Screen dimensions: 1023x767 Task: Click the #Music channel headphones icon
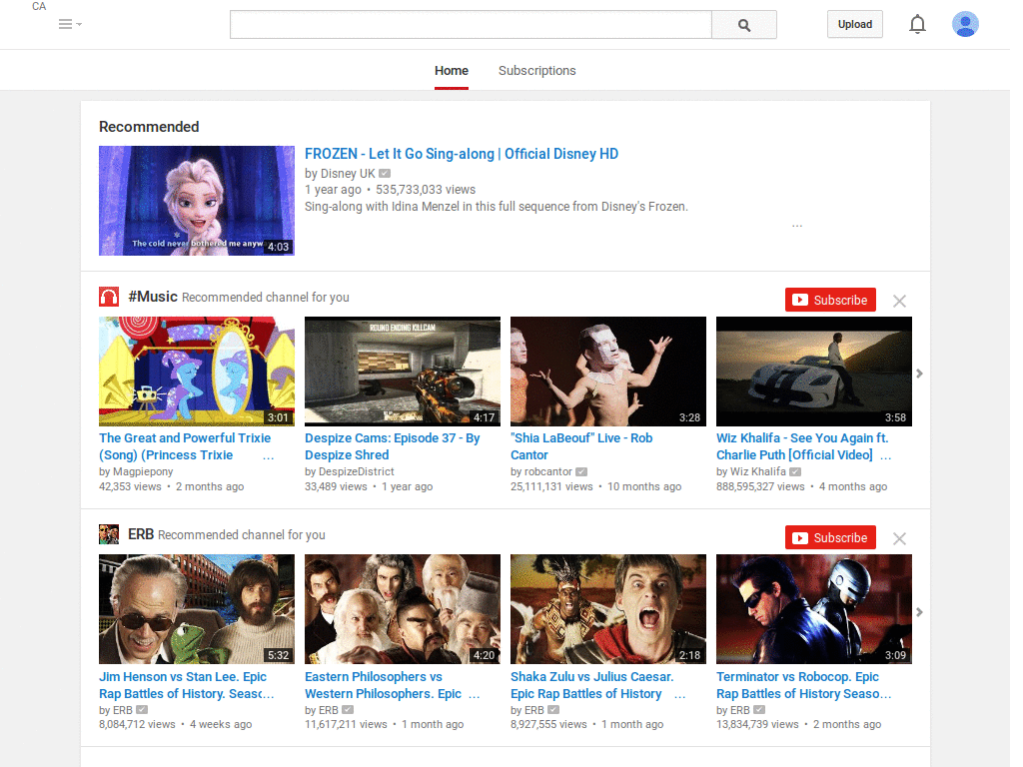[109, 297]
